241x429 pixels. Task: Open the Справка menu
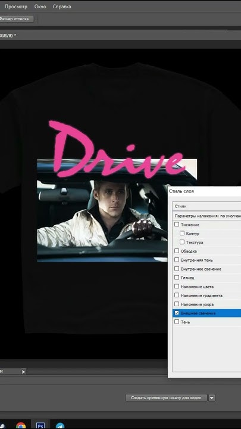click(x=62, y=7)
